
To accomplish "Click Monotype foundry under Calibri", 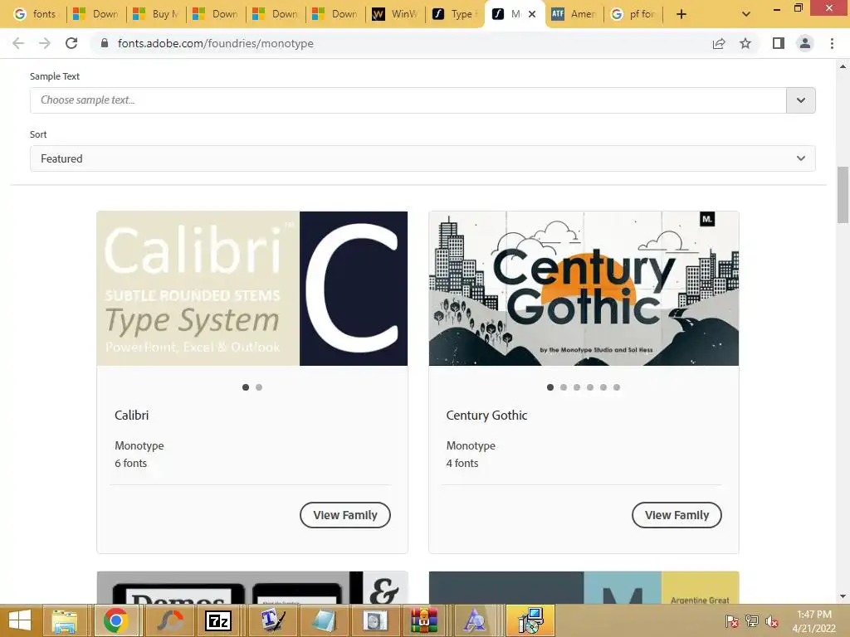I will (139, 445).
